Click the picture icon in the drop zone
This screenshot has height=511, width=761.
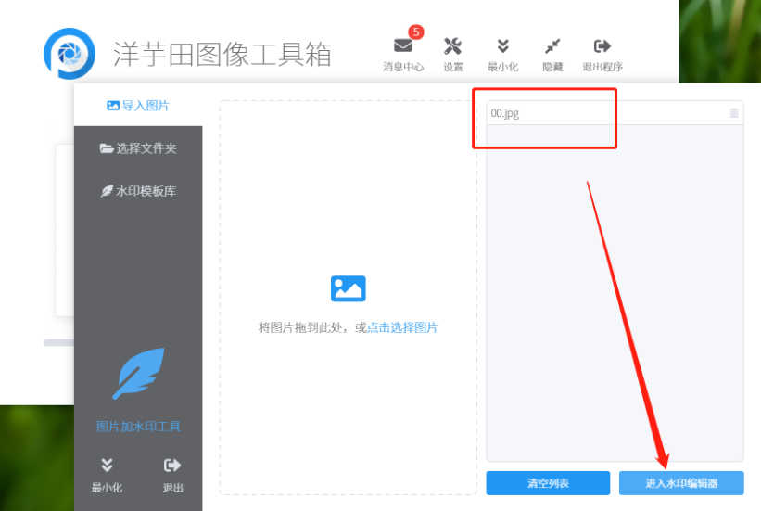coord(349,289)
